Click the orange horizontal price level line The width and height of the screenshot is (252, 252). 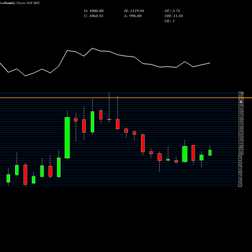coord(126,98)
